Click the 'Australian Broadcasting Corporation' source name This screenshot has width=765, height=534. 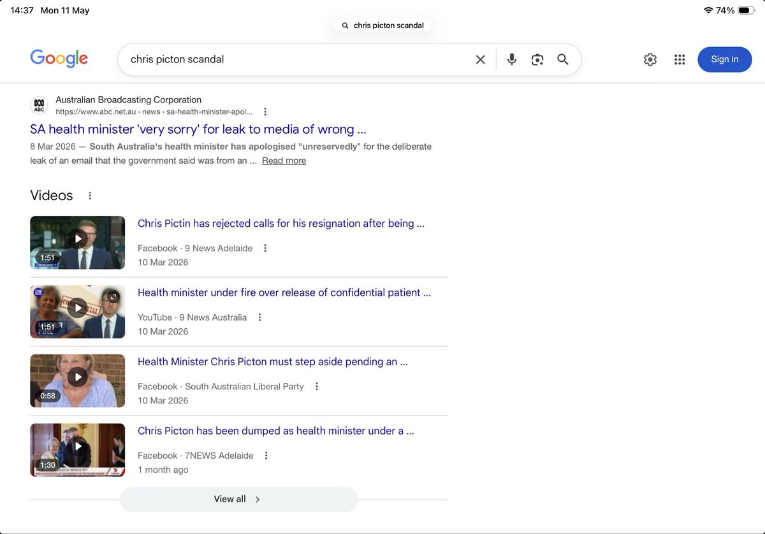128,99
